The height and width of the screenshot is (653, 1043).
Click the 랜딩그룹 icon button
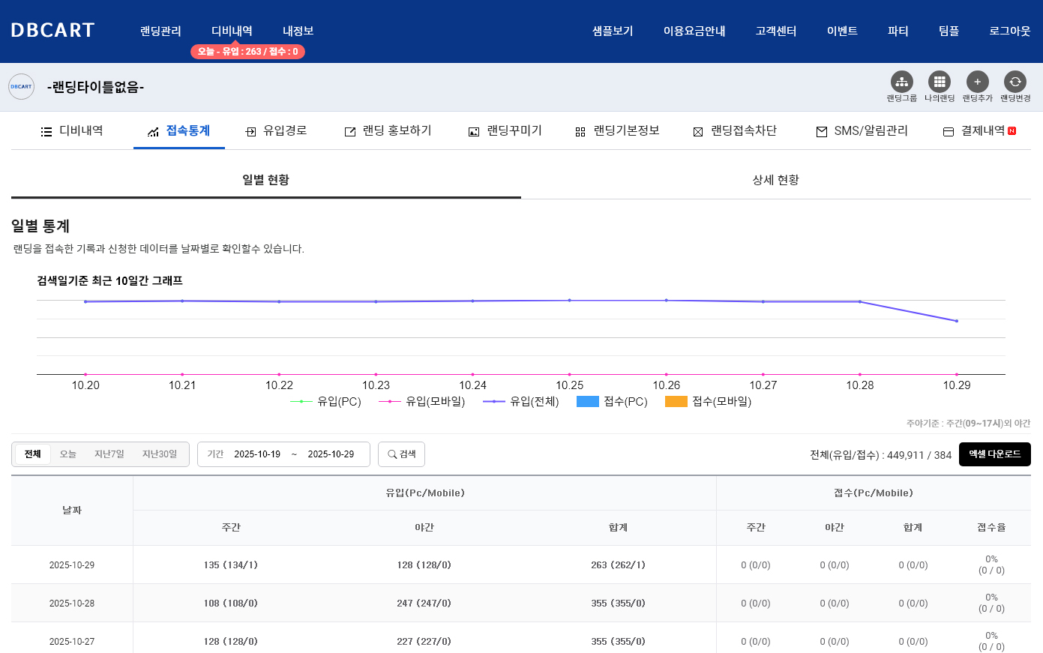tap(901, 82)
